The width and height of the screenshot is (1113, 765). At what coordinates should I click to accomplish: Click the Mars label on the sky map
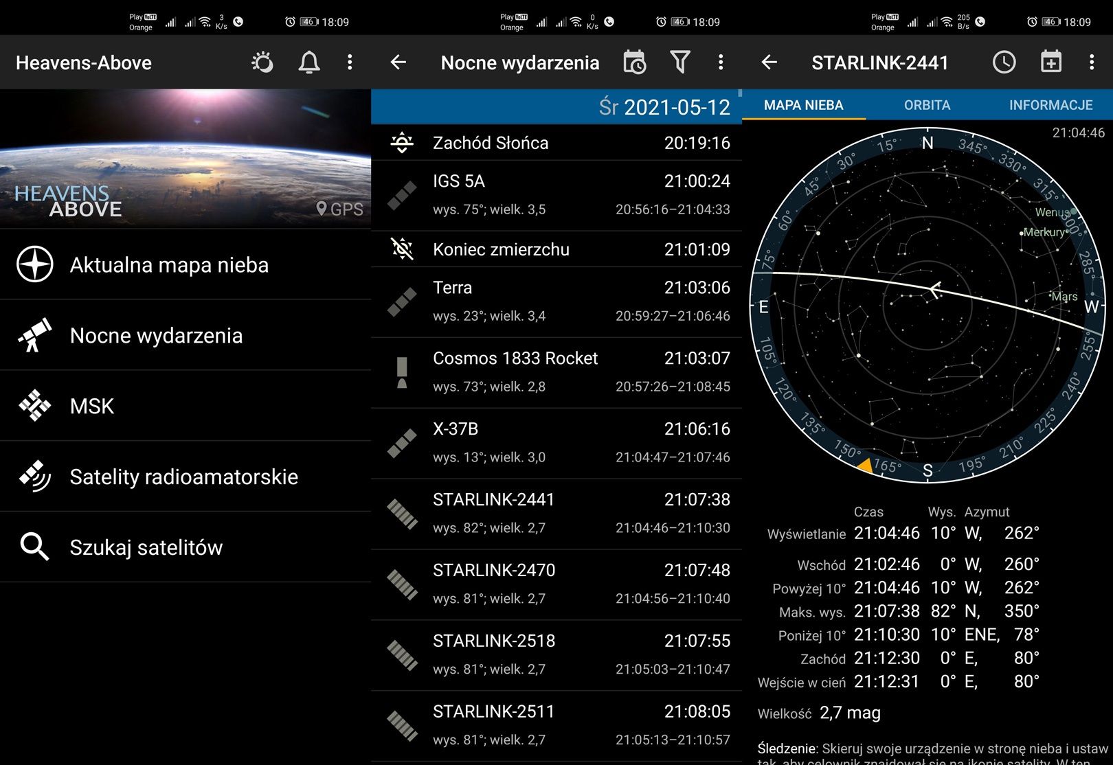1064,297
